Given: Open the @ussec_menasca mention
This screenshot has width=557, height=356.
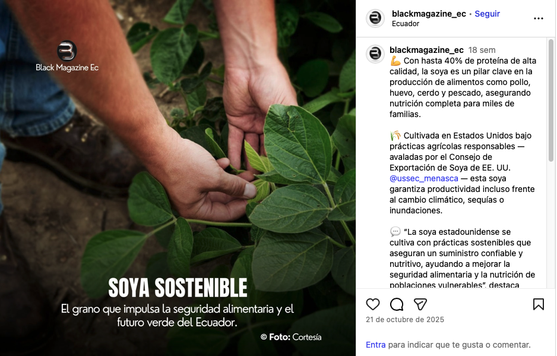Looking at the screenshot, I should pos(423,178).
